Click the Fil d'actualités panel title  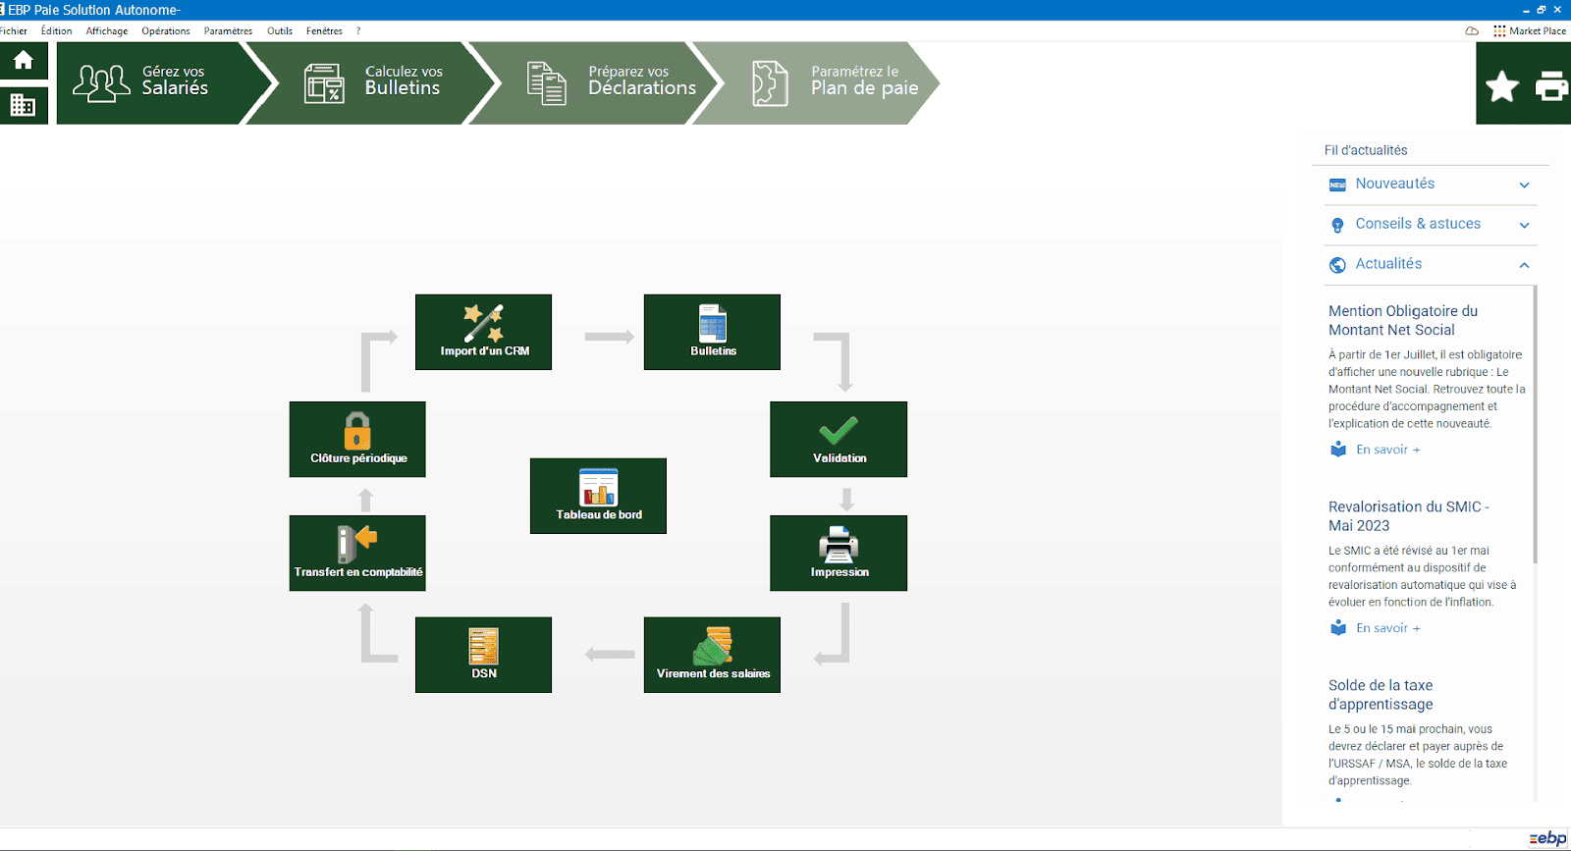point(1365,150)
